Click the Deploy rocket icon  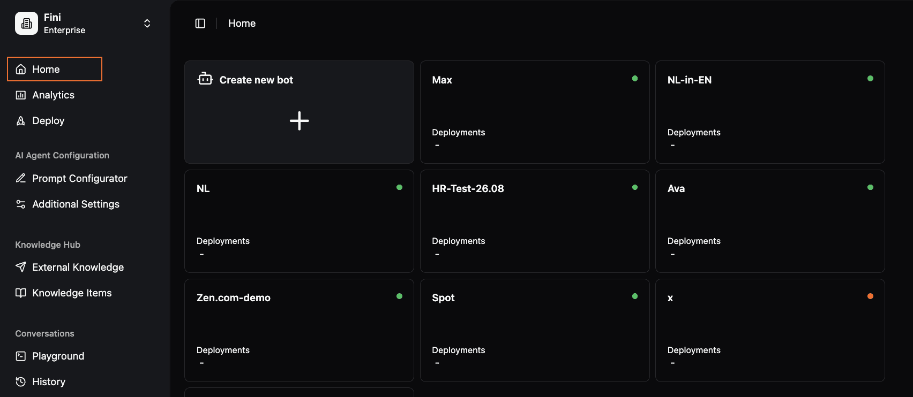pyautogui.click(x=21, y=121)
